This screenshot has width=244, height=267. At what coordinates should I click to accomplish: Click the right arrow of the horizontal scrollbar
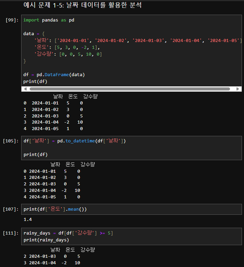(238, 89)
